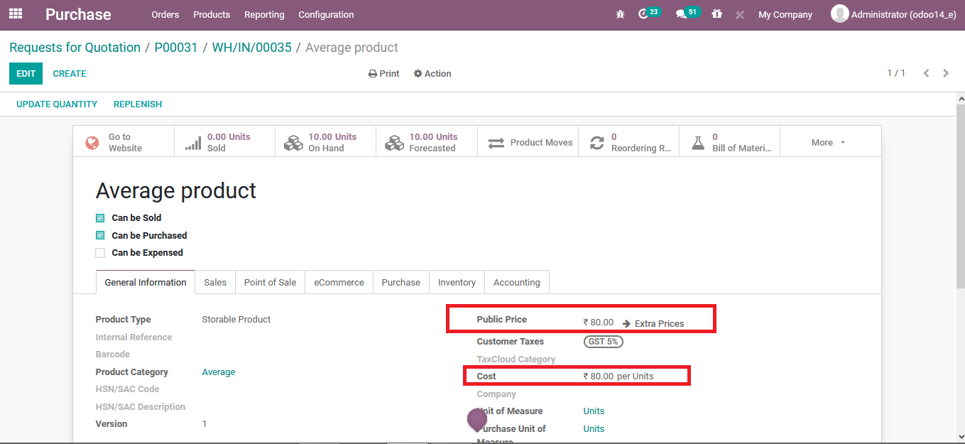
Task: Switch to the eCommerce tab
Action: click(339, 282)
